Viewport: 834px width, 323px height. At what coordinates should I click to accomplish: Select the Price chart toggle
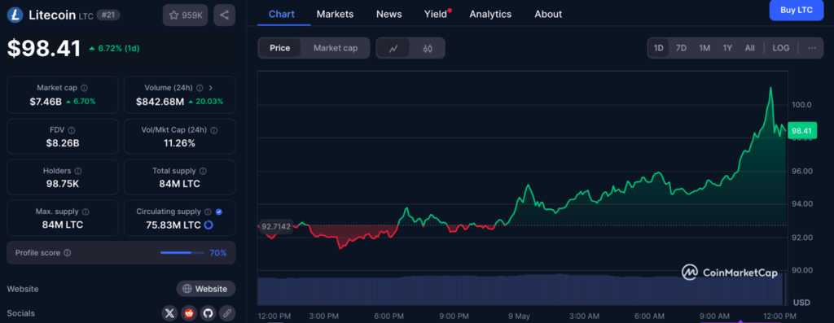pyautogui.click(x=280, y=48)
